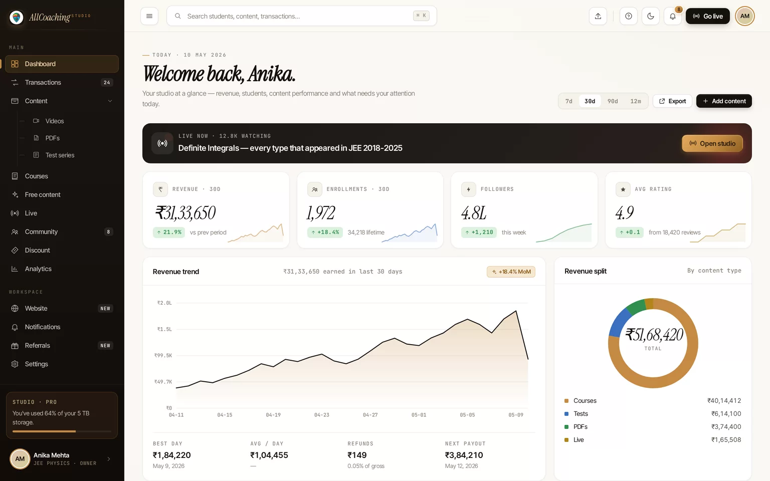
Task: Open the notifications bell in the top bar
Action: 673,16
